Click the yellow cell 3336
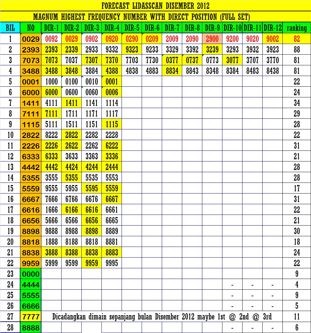The height and width of the screenshot is (333, 311). (x=112, y=156)
